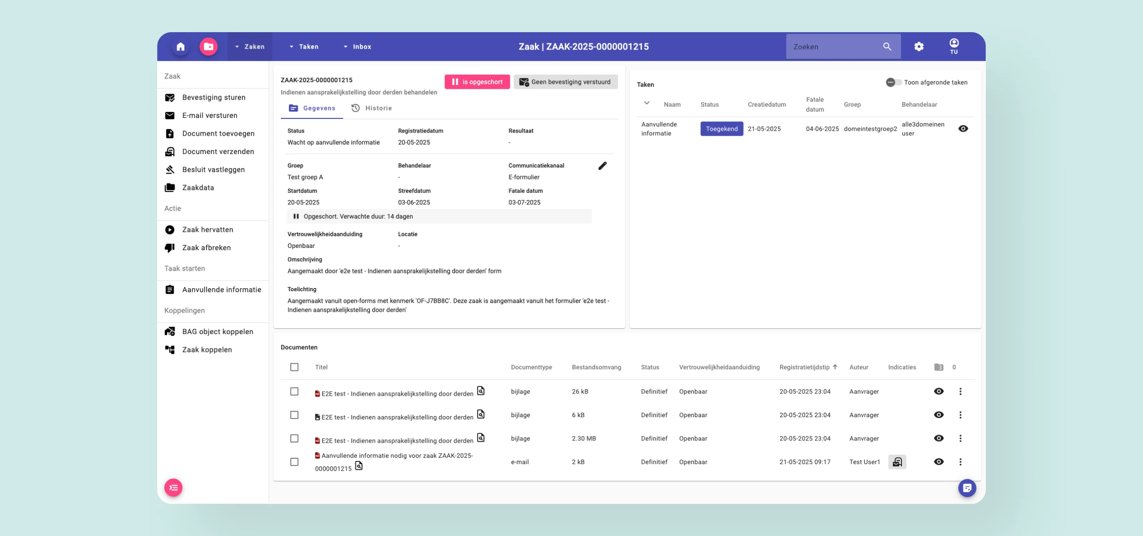This screenshot has width=1143, height=536.
Task: Open the notes chat bubble icon
Action: [967, 488]
